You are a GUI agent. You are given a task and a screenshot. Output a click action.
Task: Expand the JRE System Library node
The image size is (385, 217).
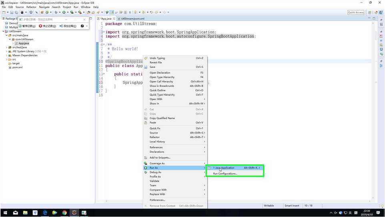click(7, 51)
